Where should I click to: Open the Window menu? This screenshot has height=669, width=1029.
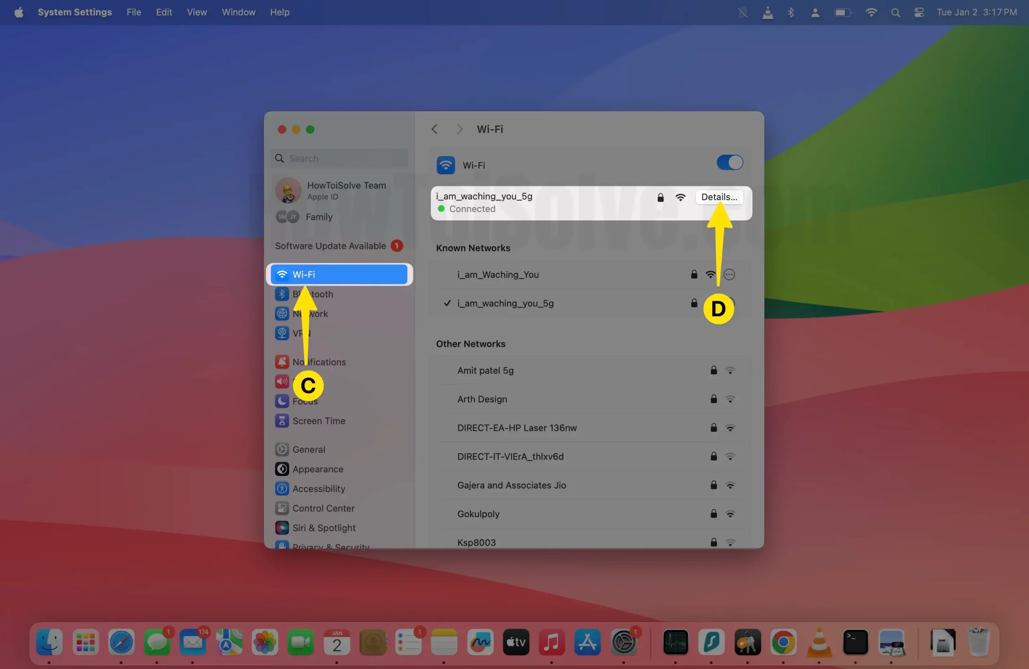point(238,12)
